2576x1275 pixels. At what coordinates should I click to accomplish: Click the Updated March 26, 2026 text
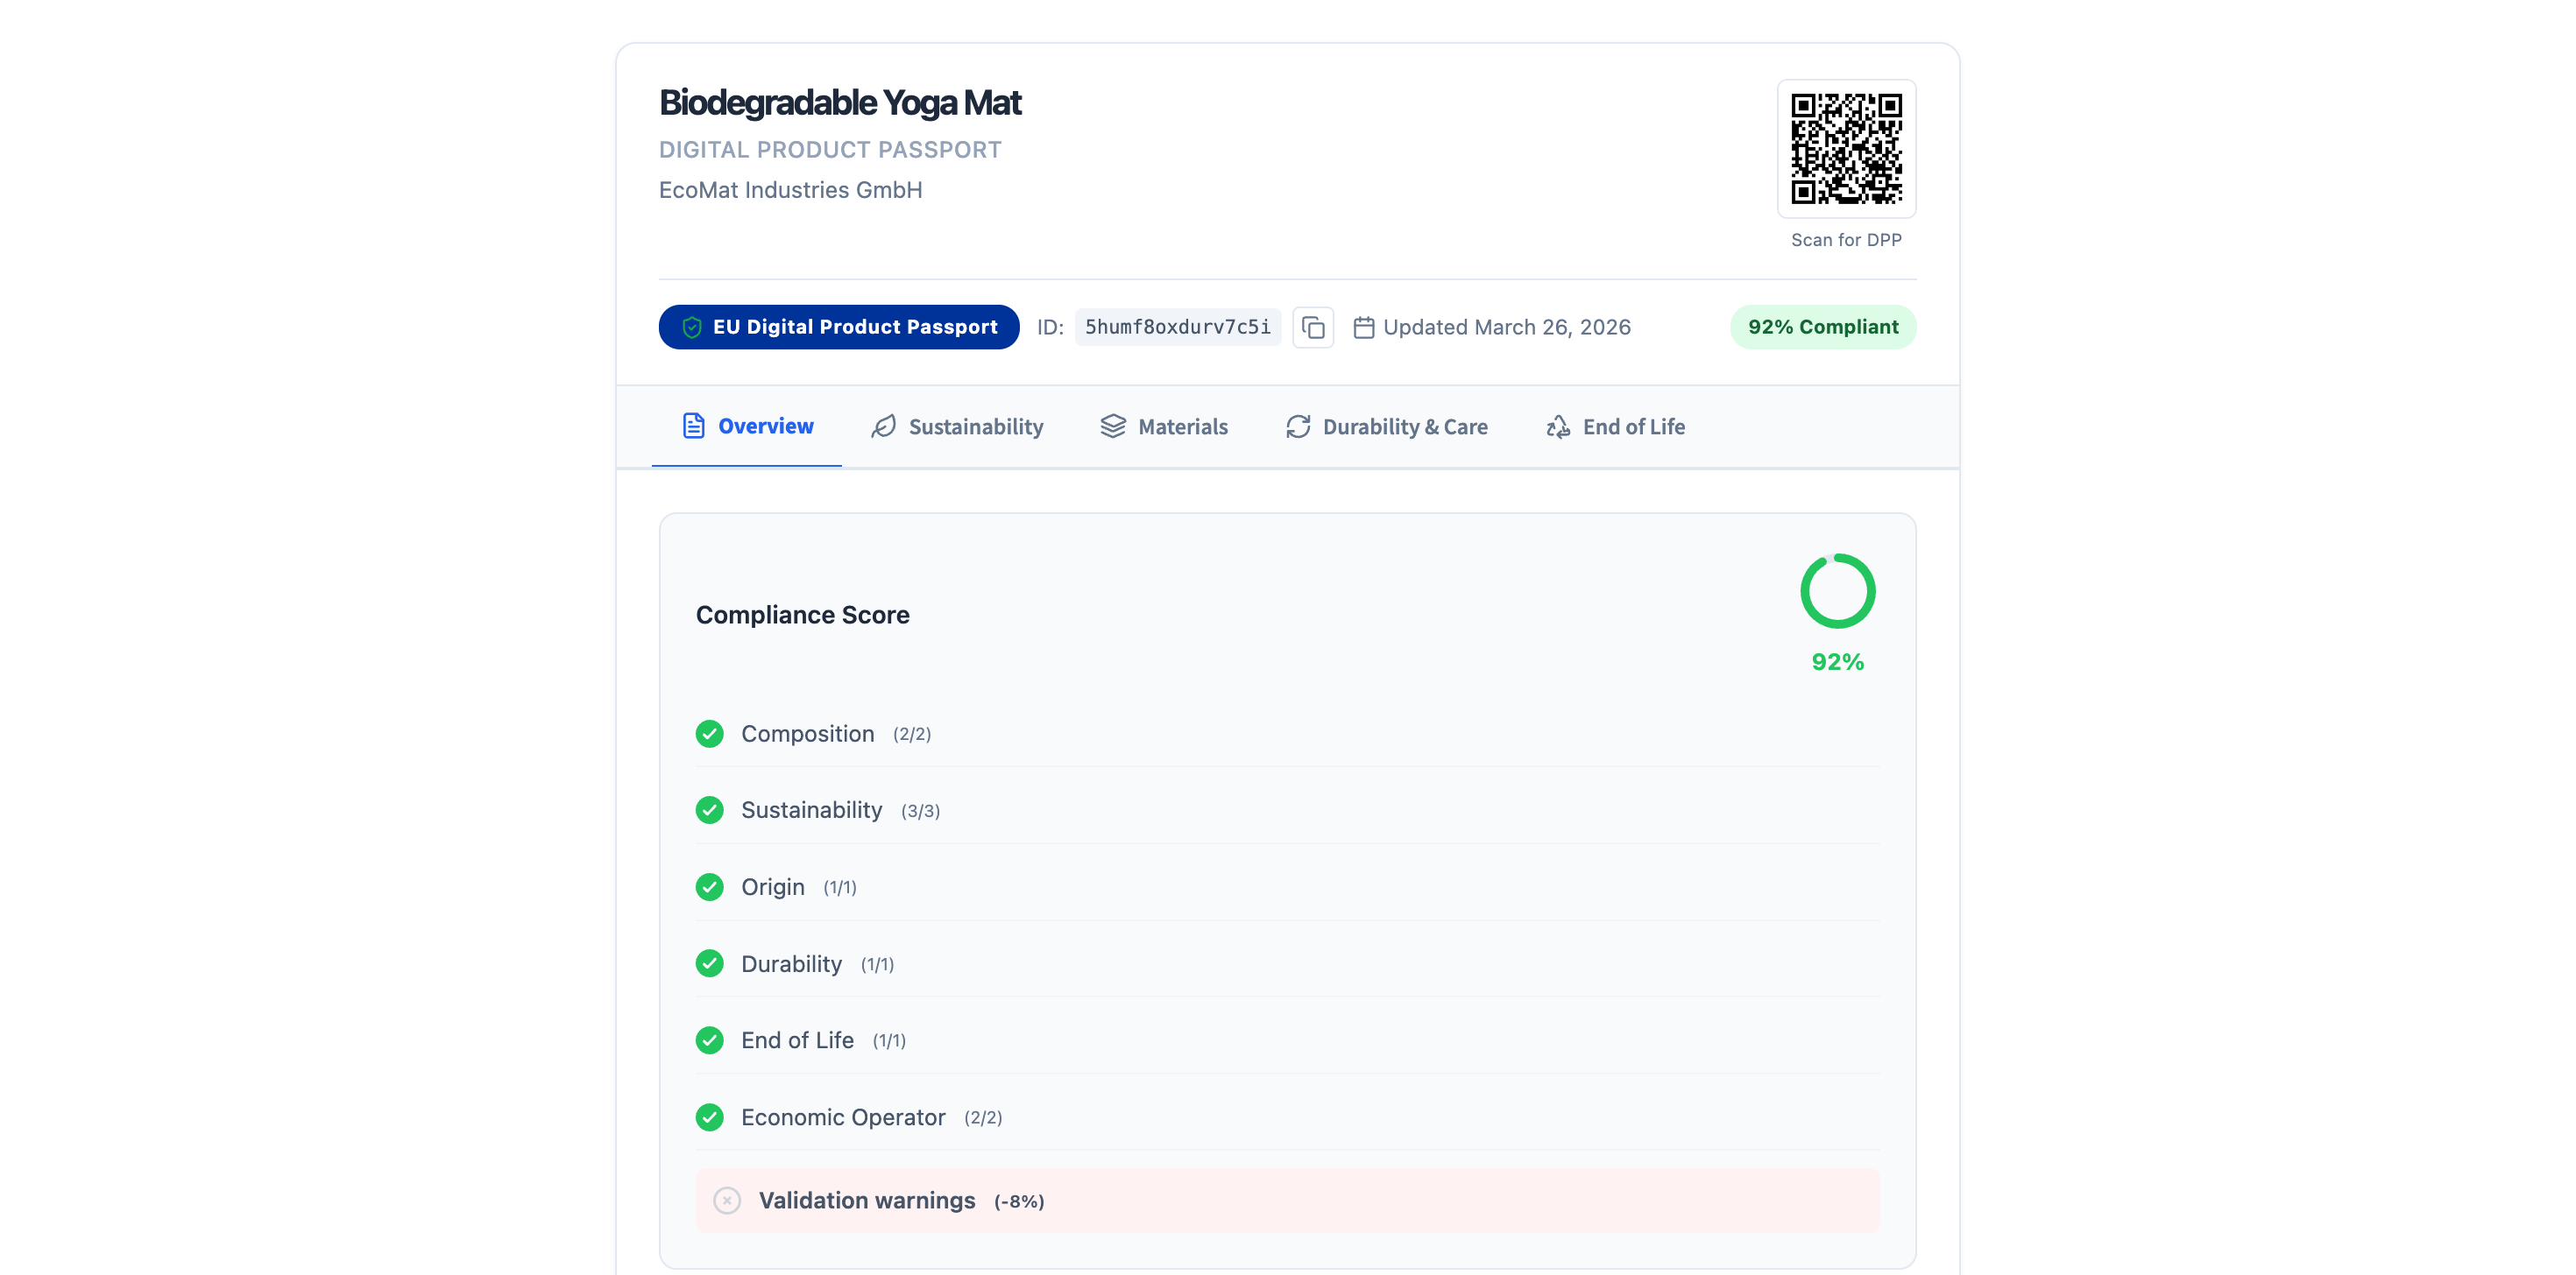point(1507,328)
